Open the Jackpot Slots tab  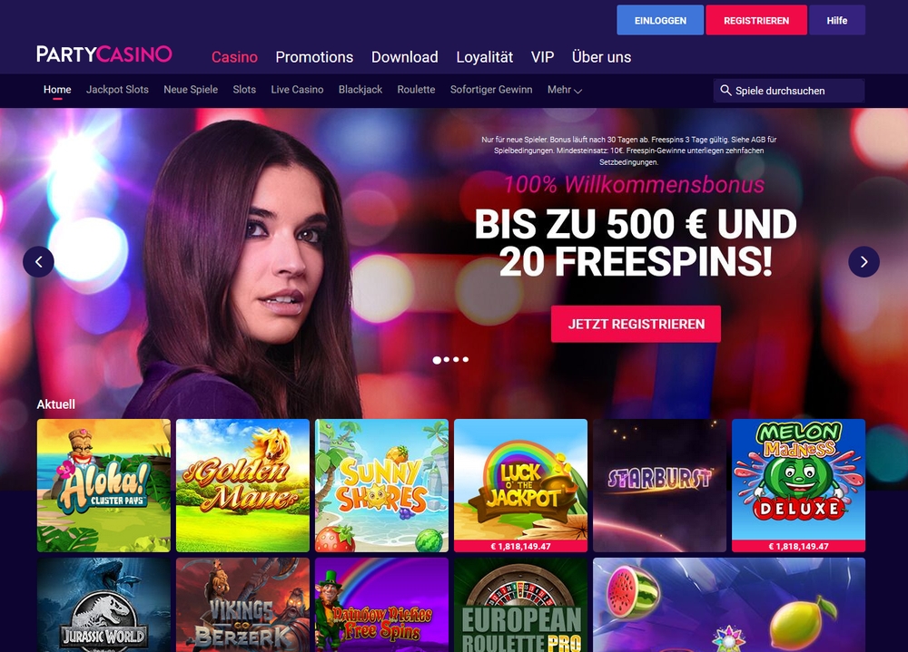117,90
